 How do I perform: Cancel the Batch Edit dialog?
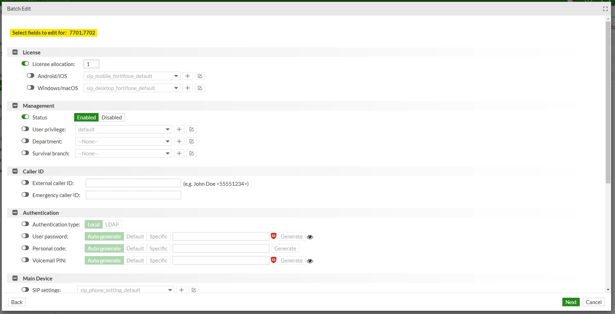click(x=594, y=302)
